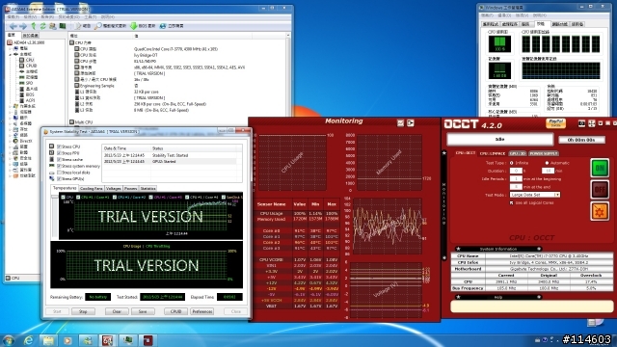Toggle Stress cache checkbox
This screenshot has width=617, height=347.
click(x=59, y=160)
